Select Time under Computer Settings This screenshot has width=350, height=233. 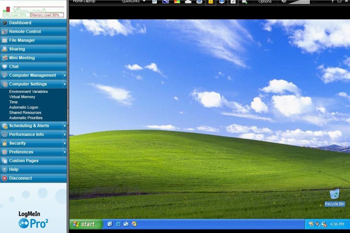click(13, 102)
